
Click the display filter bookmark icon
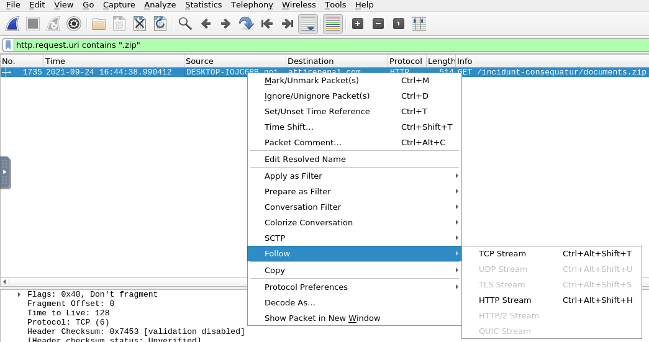(8, 45)
